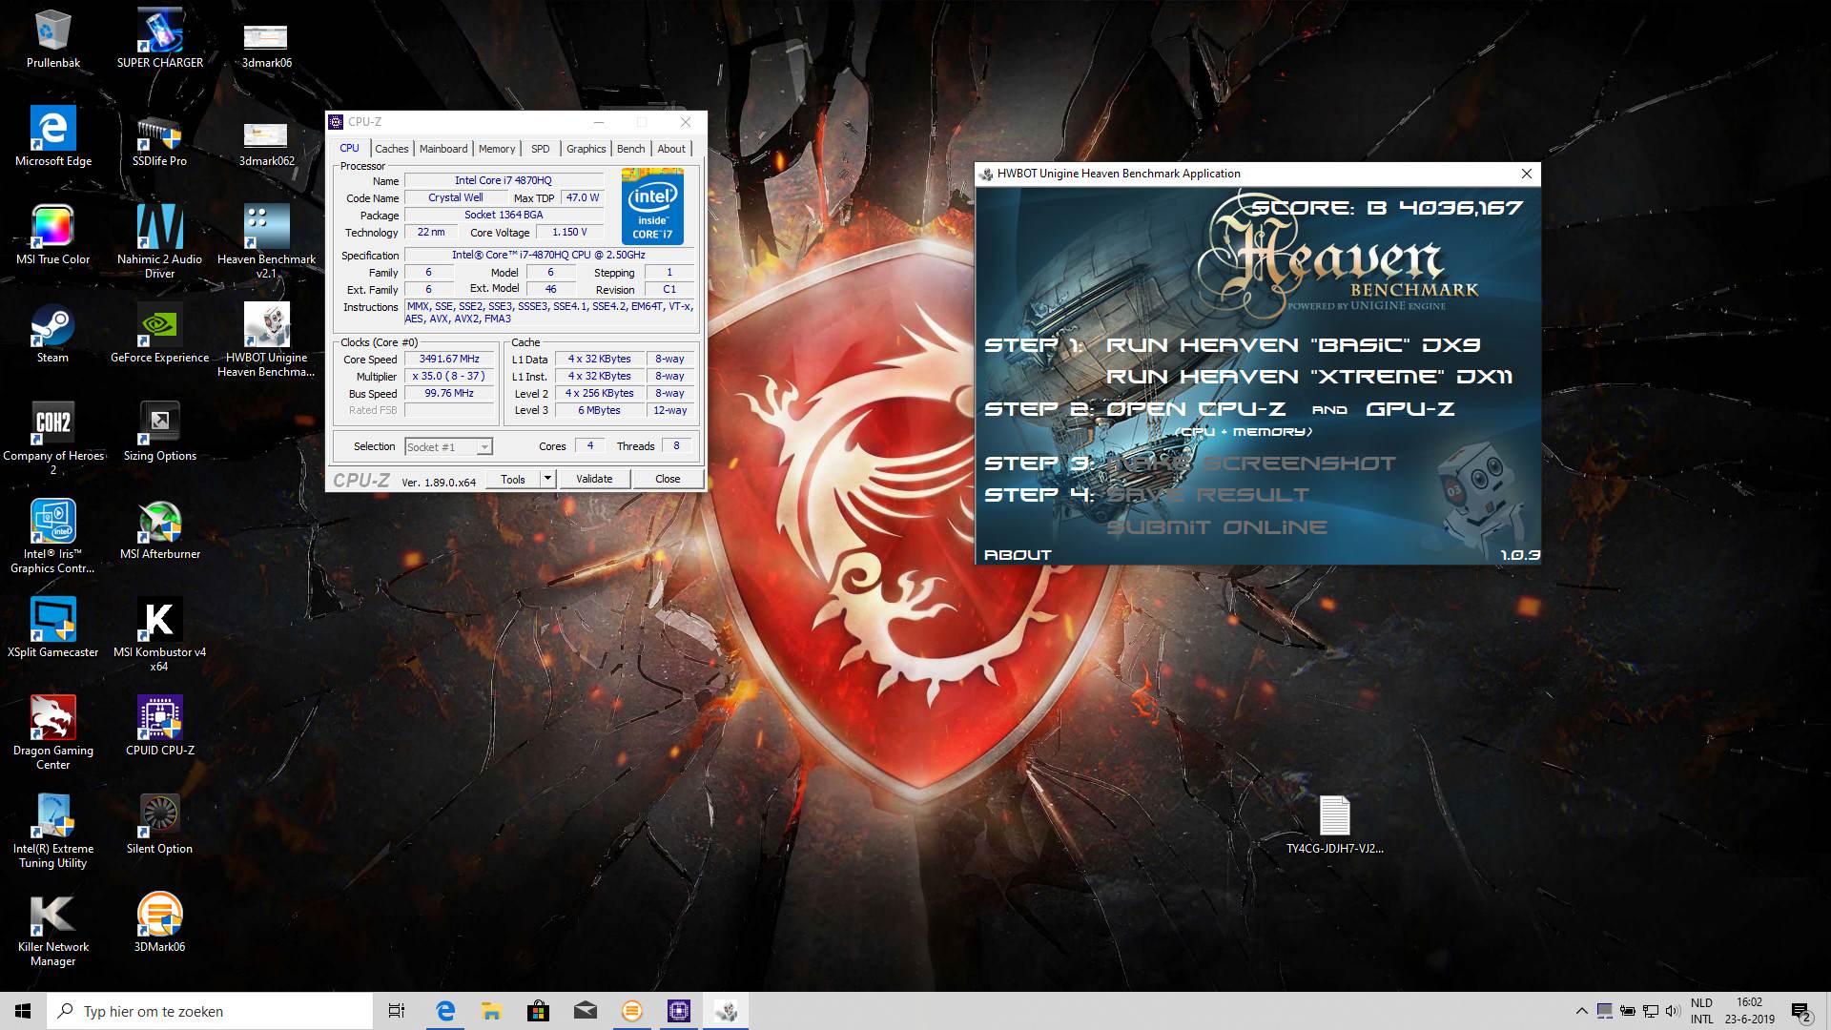Screen dimensions: 1831x1030
Task: Open the Bench tab in CPU-Z
Action: pyautogui.click(x=630, y=149)
